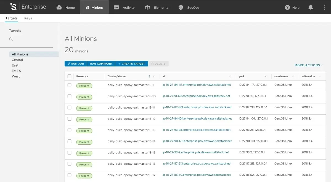Open minion link ip-10-27-84-104.enterprise.pdx.dev.aws.saltstack.net
This screenshot has width=331, height=182.
[197, 118]
